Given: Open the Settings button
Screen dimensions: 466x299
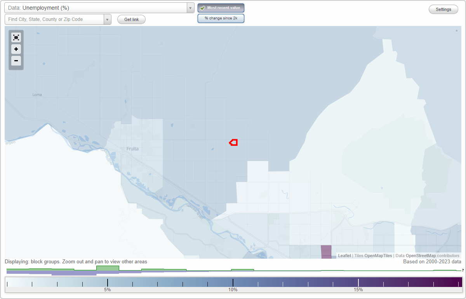Looking at the screenshot, I should (443, 9).
